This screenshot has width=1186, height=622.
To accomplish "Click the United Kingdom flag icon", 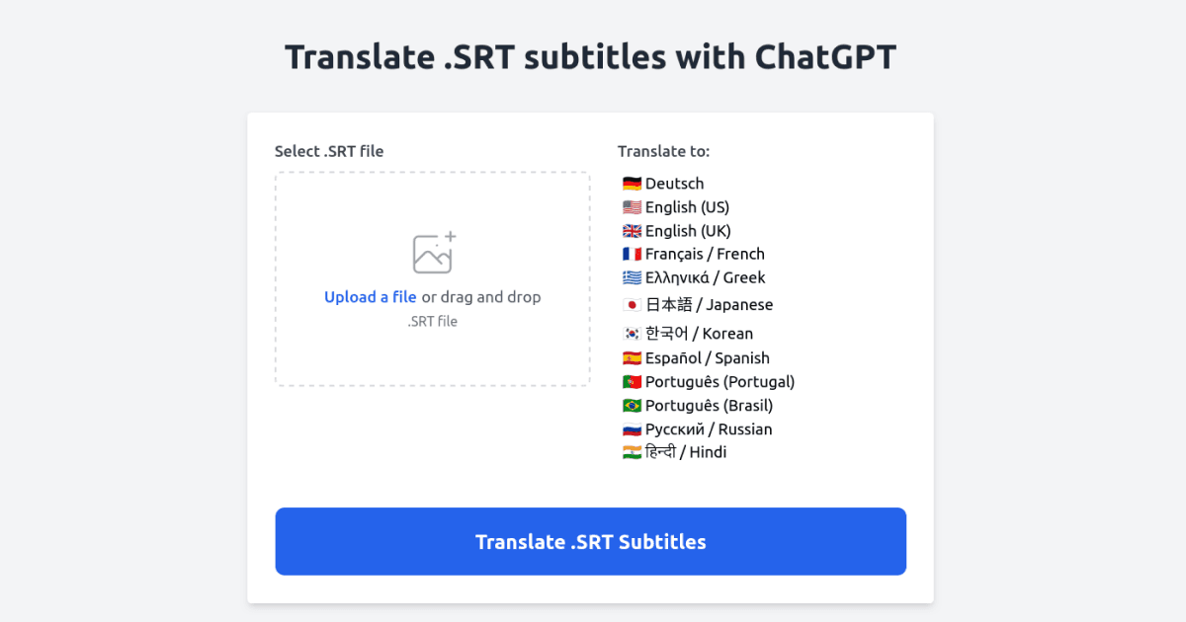I will coord(633,231).
